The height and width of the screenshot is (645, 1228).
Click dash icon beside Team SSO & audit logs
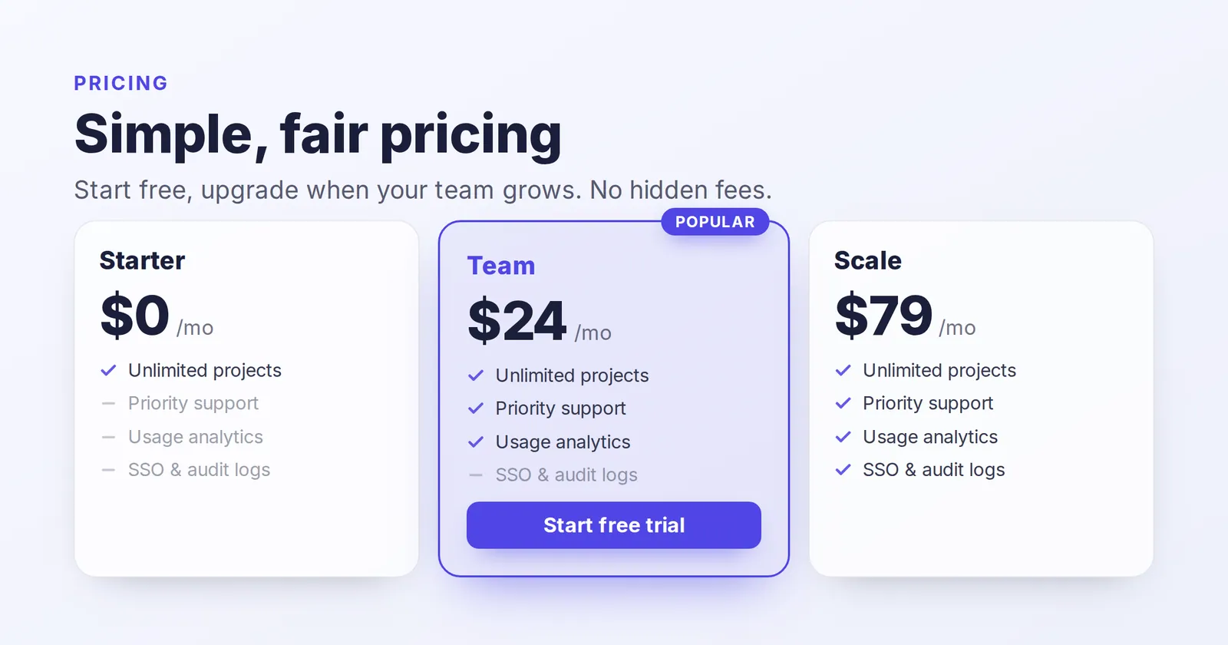pyautogui.click(x=476, y=475)
